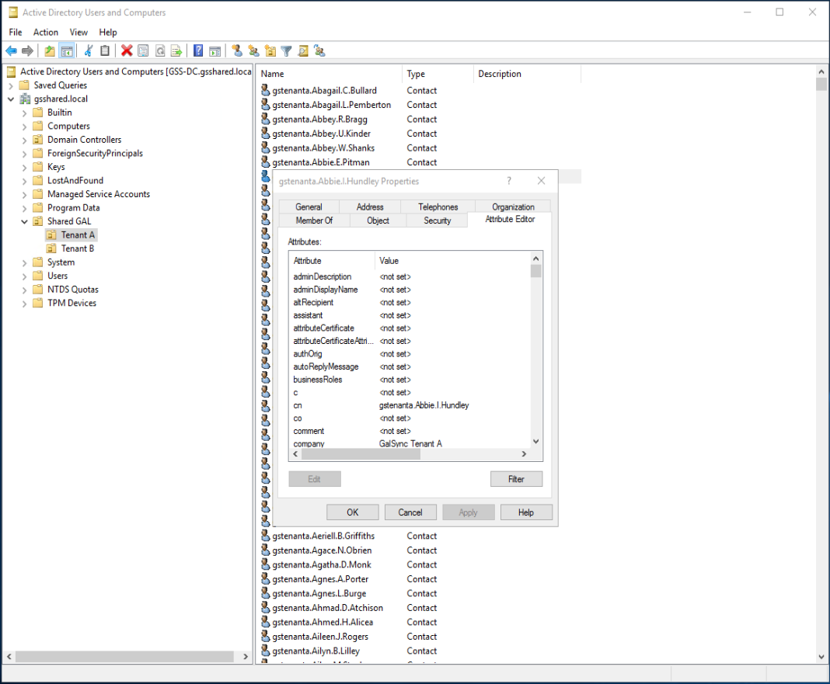830x684 pixels.
Task: Click the Filter funnel icon in toolbar
Action: (x=286, y=51)
